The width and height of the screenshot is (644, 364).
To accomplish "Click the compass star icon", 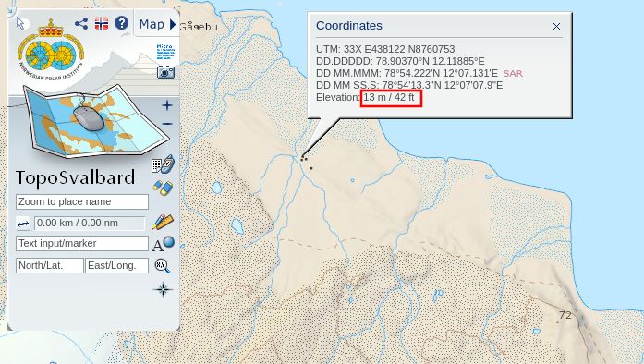I will click(163, 290).
